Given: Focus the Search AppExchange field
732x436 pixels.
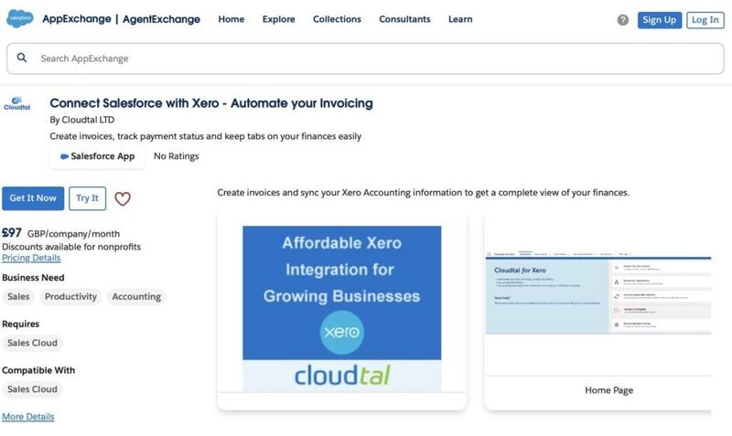Looking at the screenshot, I should 365,58.
